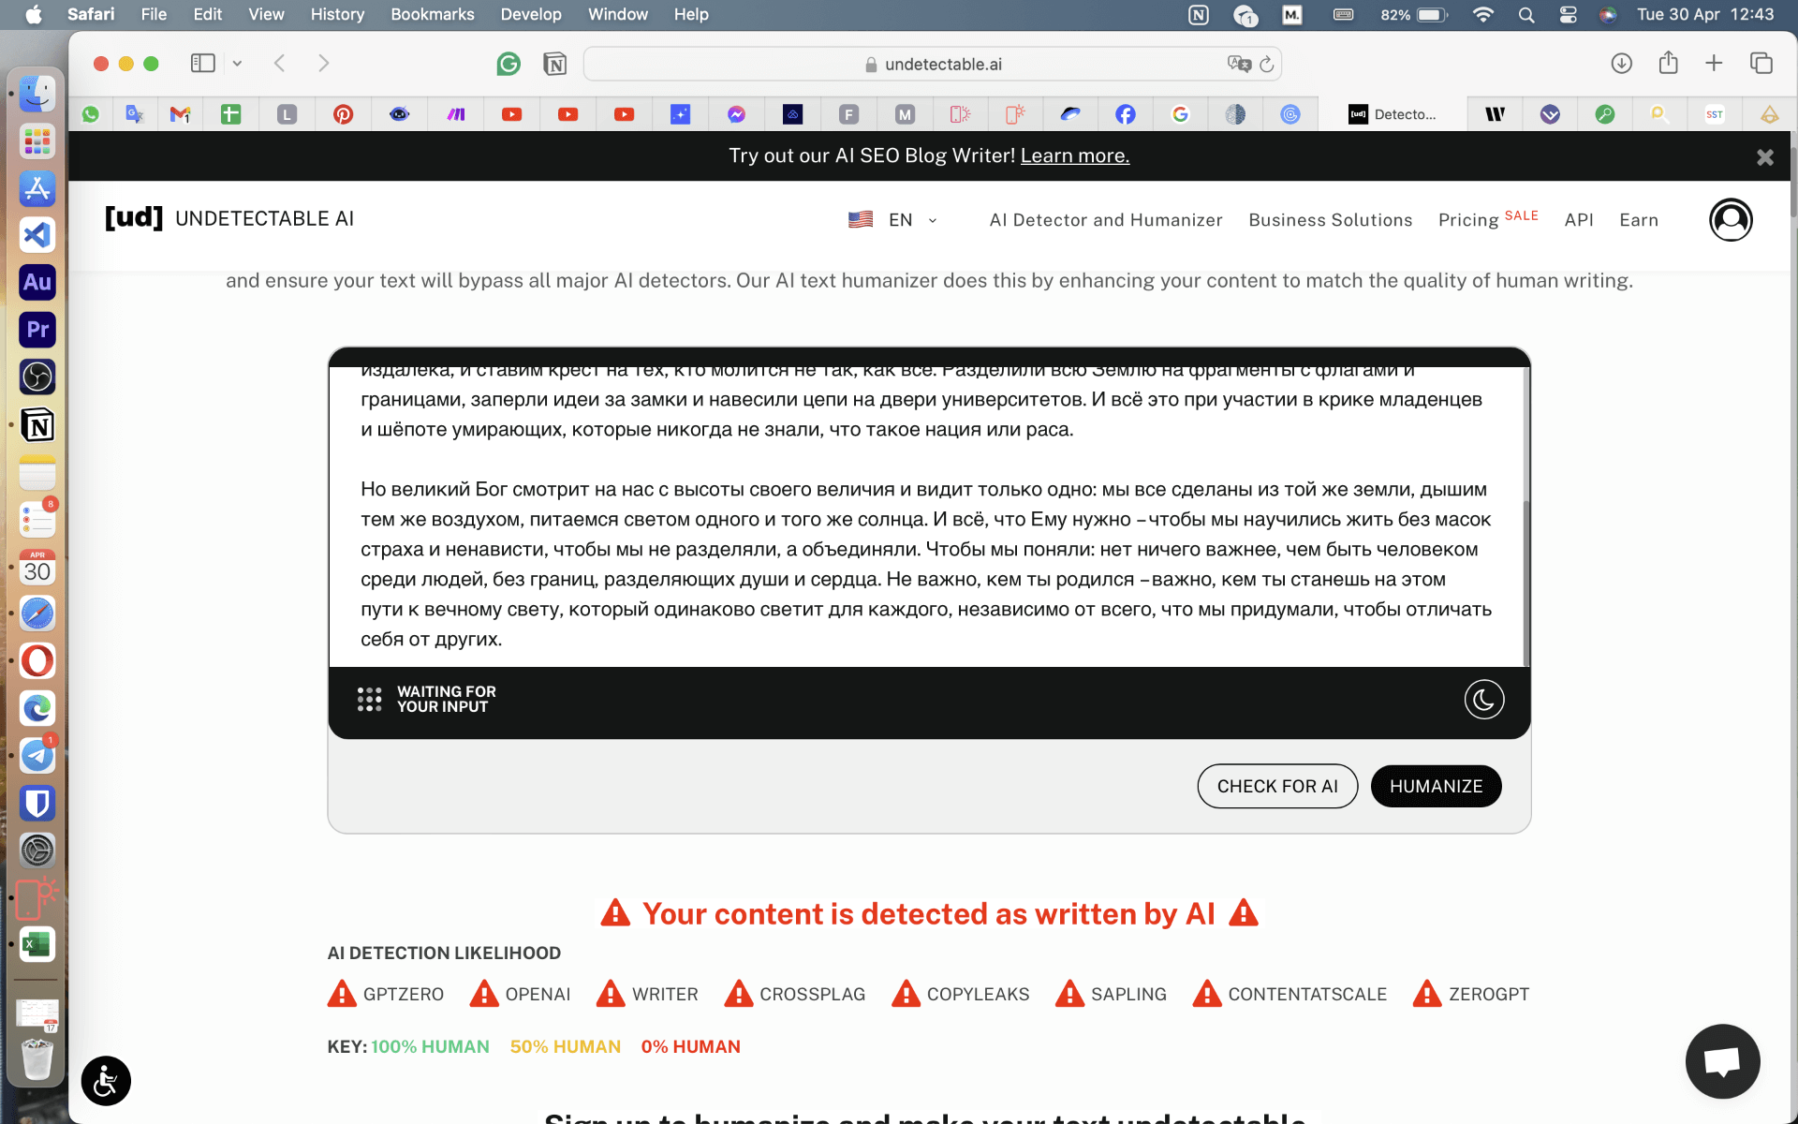Open the Bookmarks menu
Screen dimensions: 1798x1124
pos(433,14)
